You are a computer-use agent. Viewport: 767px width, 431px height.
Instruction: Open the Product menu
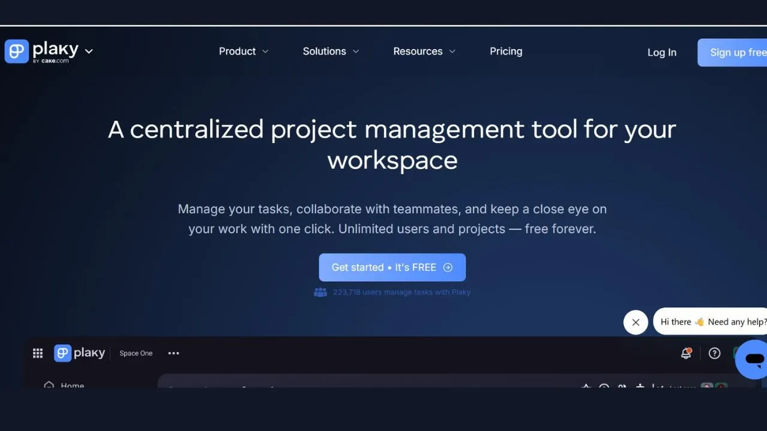(x=244, y=51)
